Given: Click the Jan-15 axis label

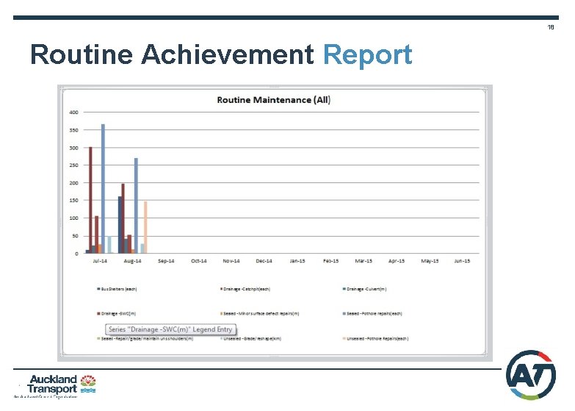Looking at the screenshot, I should point(297,261).
